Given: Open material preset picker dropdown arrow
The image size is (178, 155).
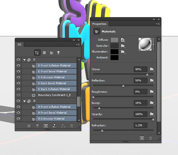Looking at the screenshot, I should tap(153, 44).
